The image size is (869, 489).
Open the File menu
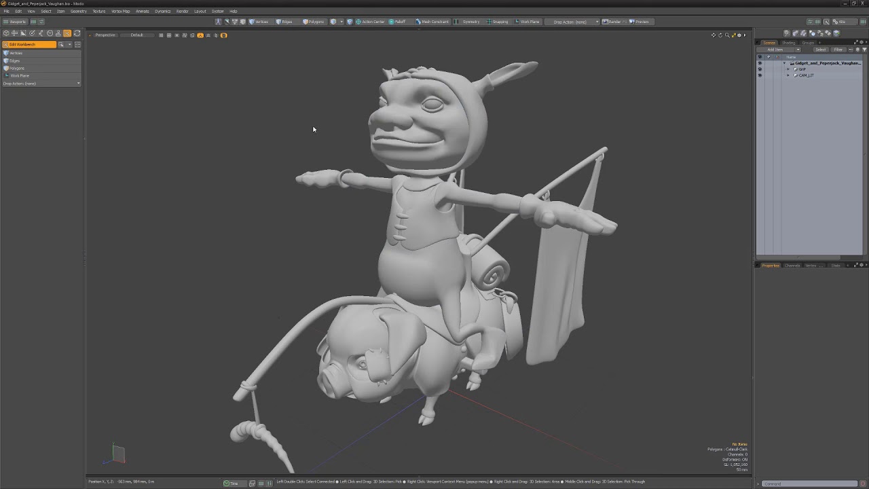(7, 11)
